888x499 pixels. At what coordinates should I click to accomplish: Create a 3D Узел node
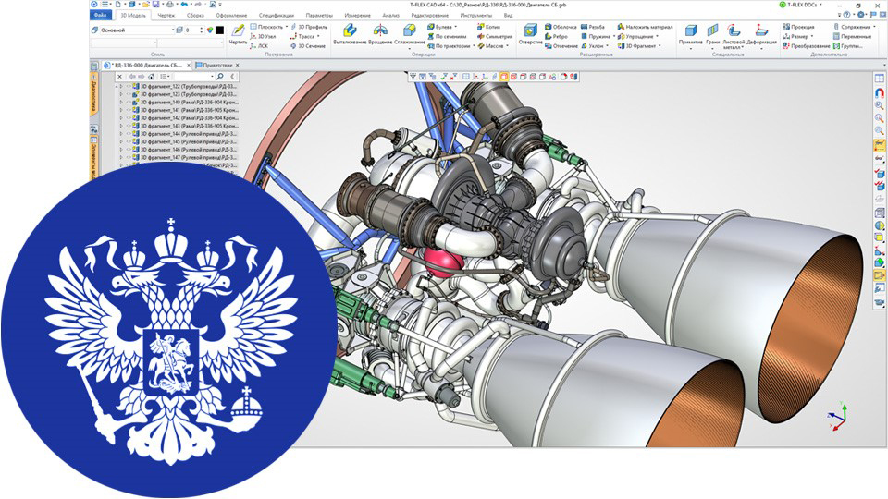[x=264, y=36]
